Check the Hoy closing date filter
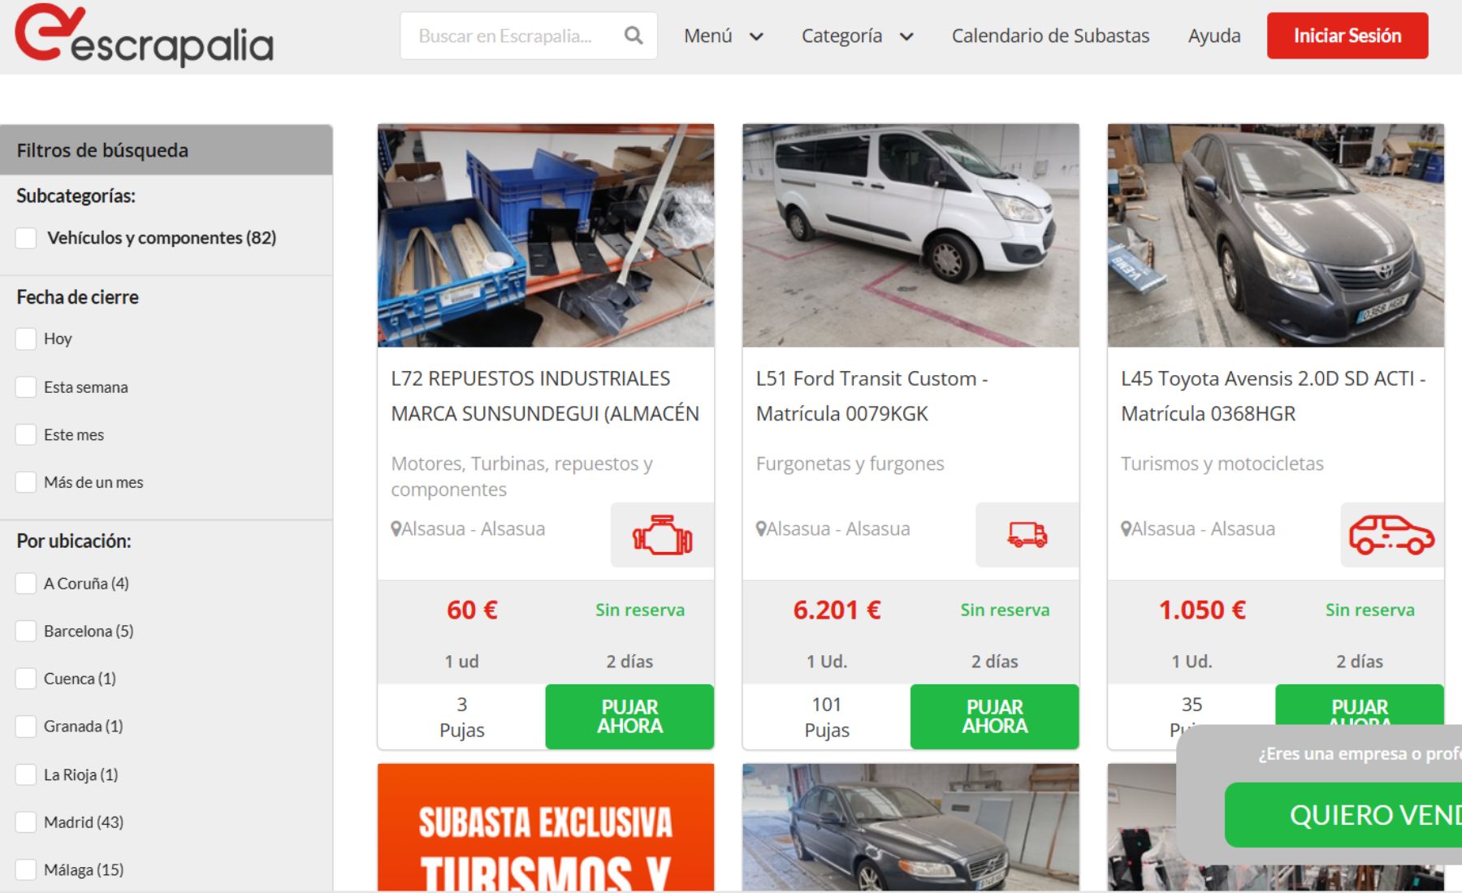Screen dimensions: 1462x893 pos(26,339)
